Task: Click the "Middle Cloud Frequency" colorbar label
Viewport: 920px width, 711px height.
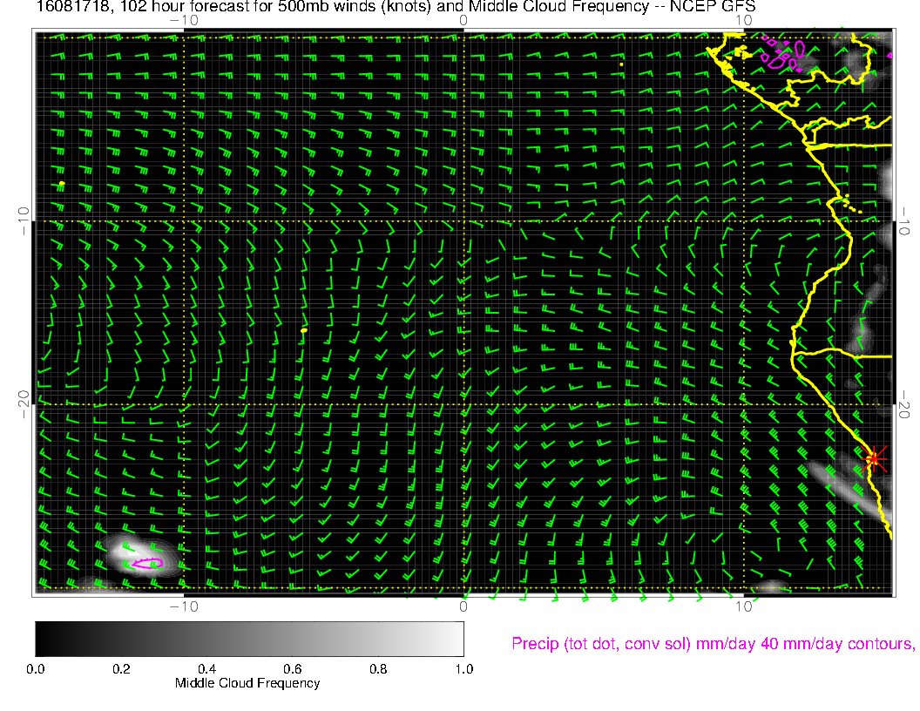Action: pos(247,683)
